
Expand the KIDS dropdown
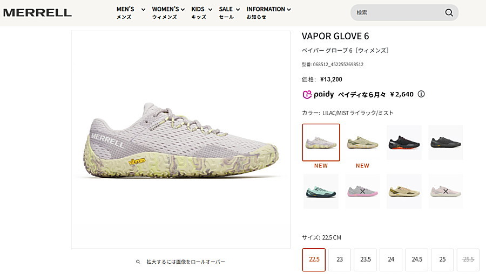202,13
